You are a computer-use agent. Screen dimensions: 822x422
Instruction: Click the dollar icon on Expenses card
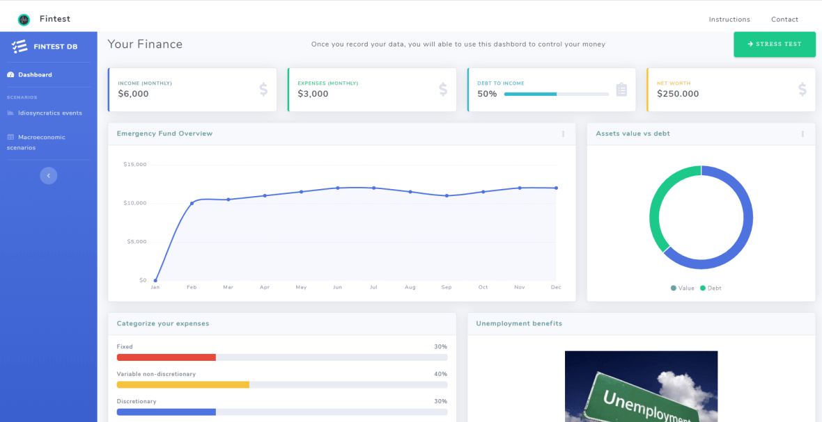pos(443,90)
